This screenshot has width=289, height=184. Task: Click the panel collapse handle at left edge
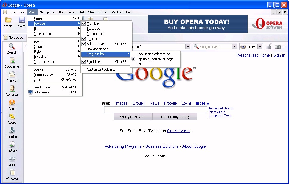[2, 112]
